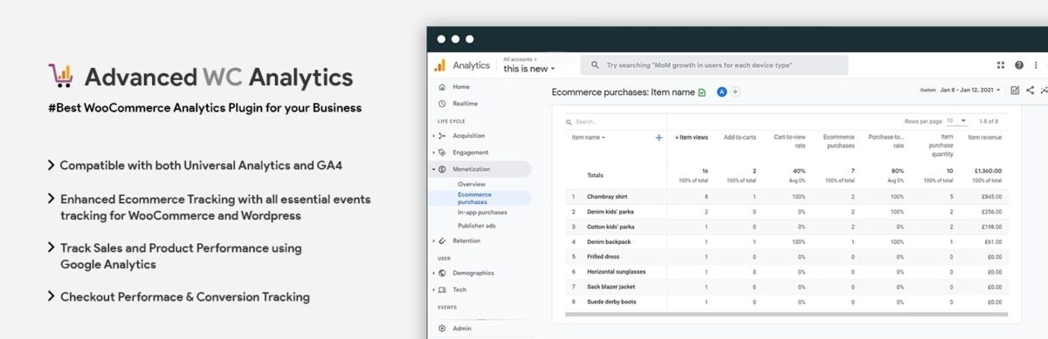
Task: Click the top 'Try searching' search field
Action: 714,65
